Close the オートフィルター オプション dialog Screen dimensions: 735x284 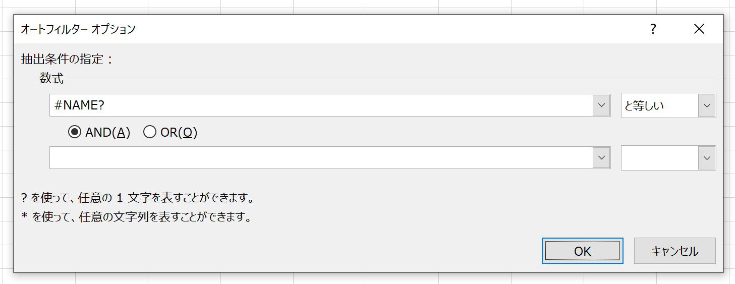(699, 29)
